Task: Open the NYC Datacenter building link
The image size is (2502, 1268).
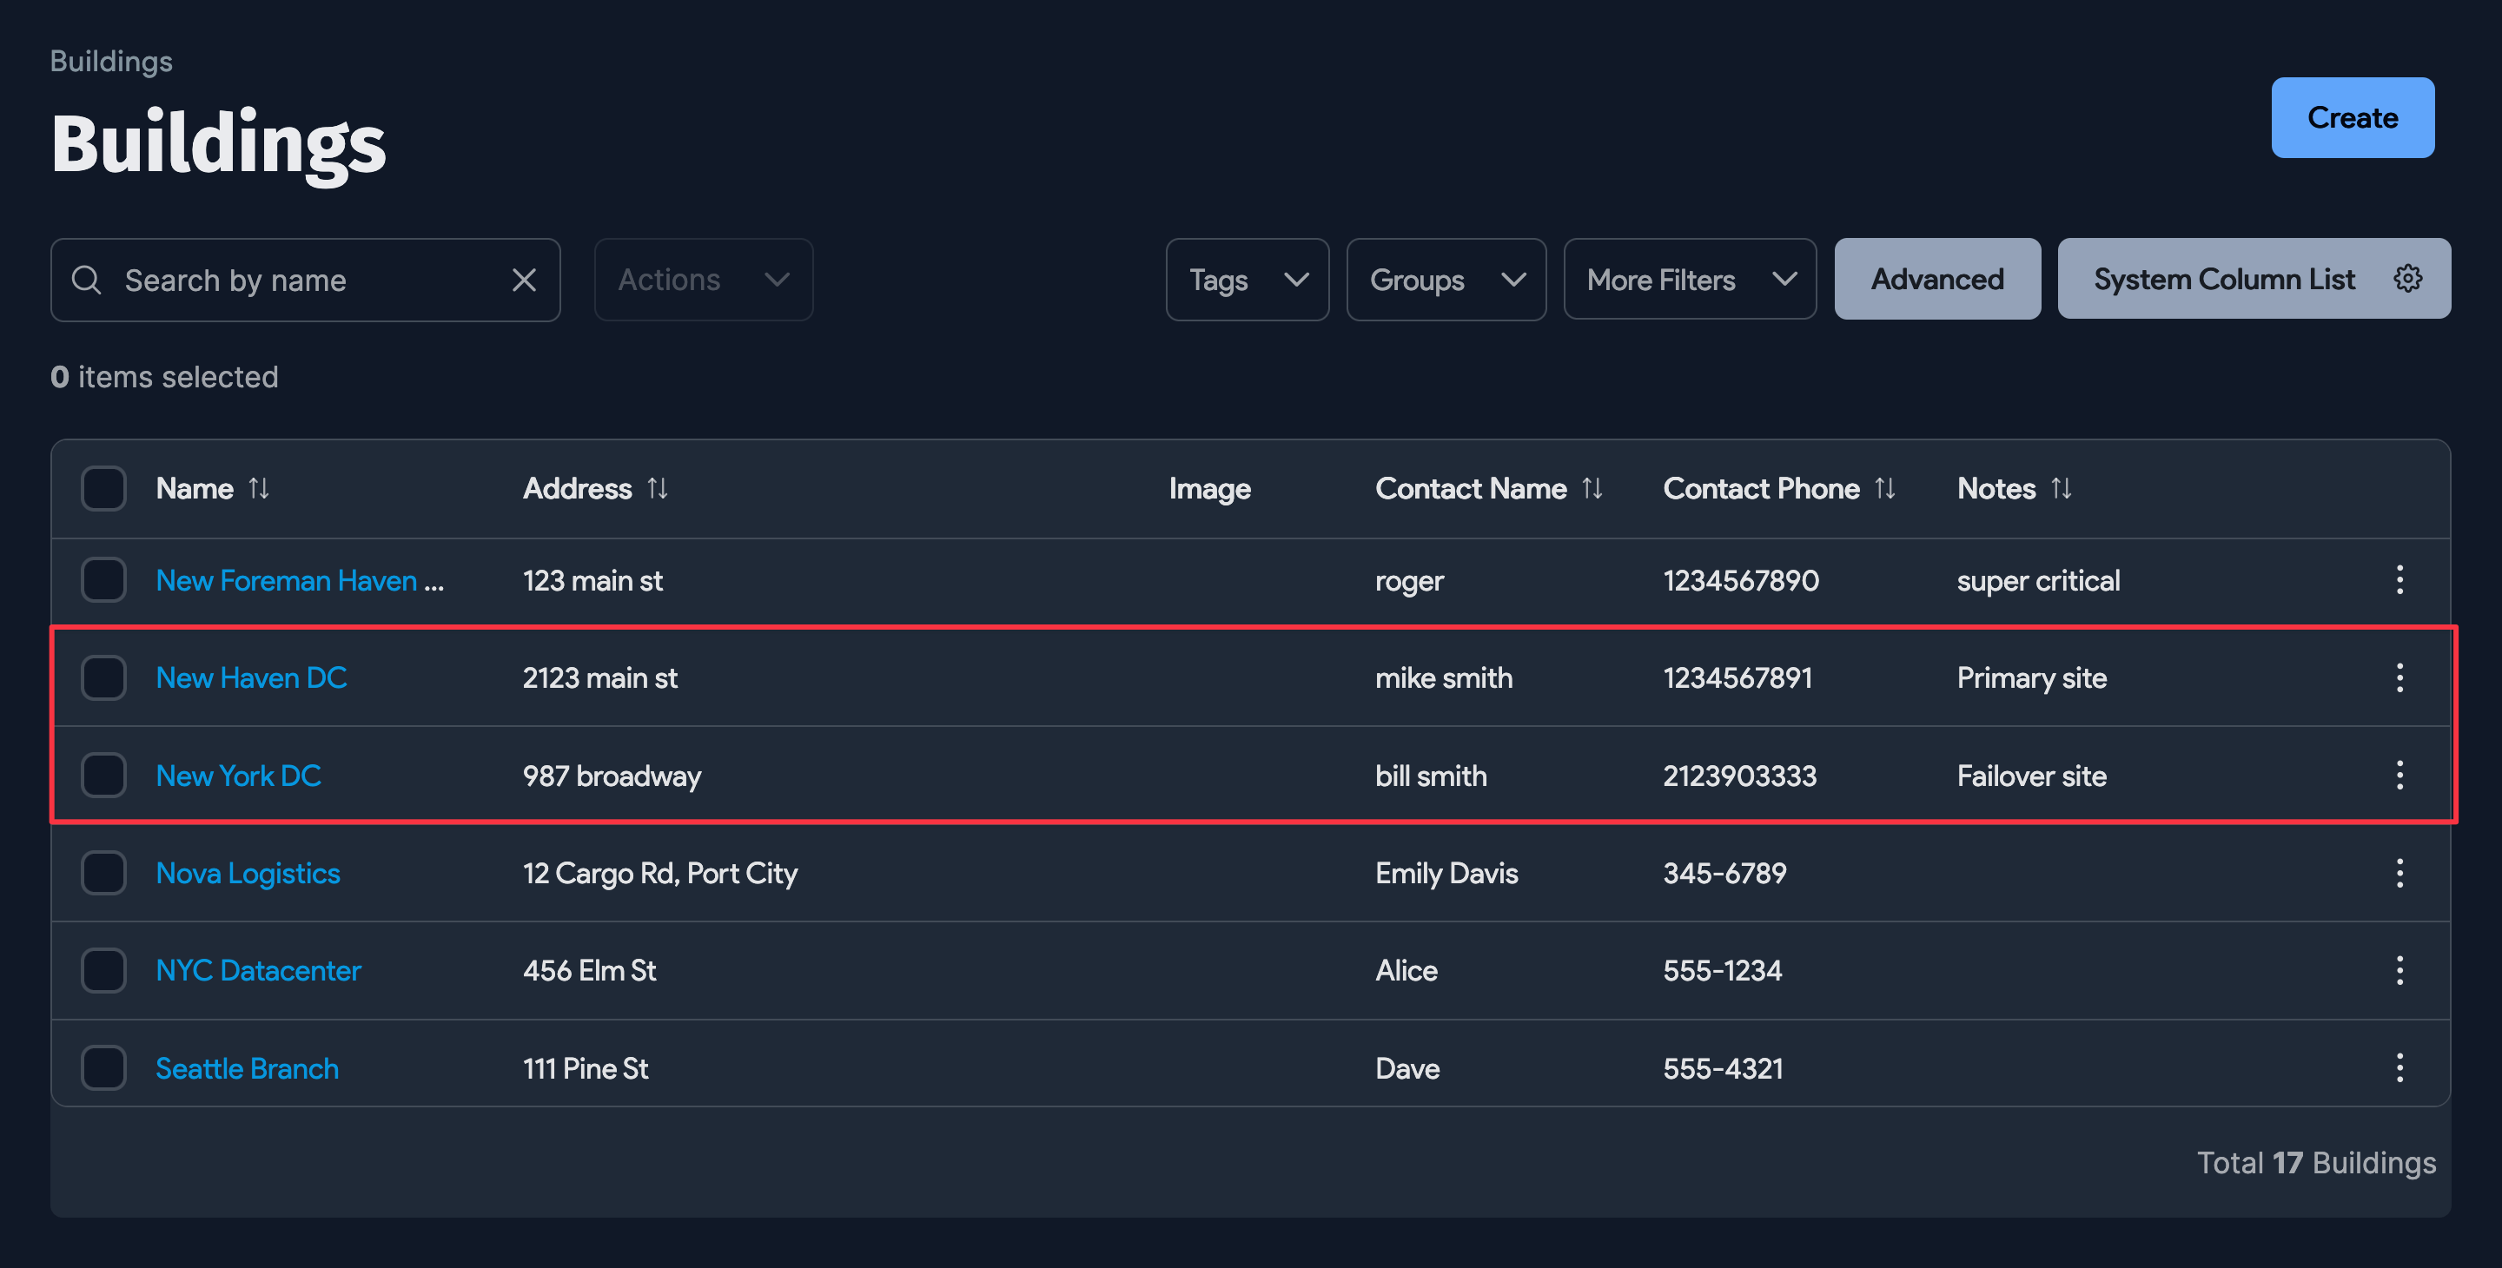Action: click(x=257, y=970)
